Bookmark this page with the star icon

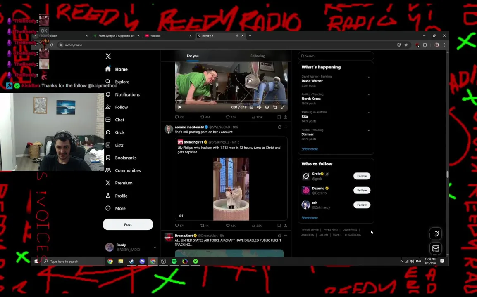tap(406, 45)
